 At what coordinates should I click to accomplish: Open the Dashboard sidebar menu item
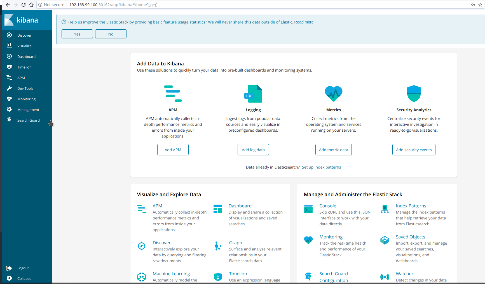(26, 56)
